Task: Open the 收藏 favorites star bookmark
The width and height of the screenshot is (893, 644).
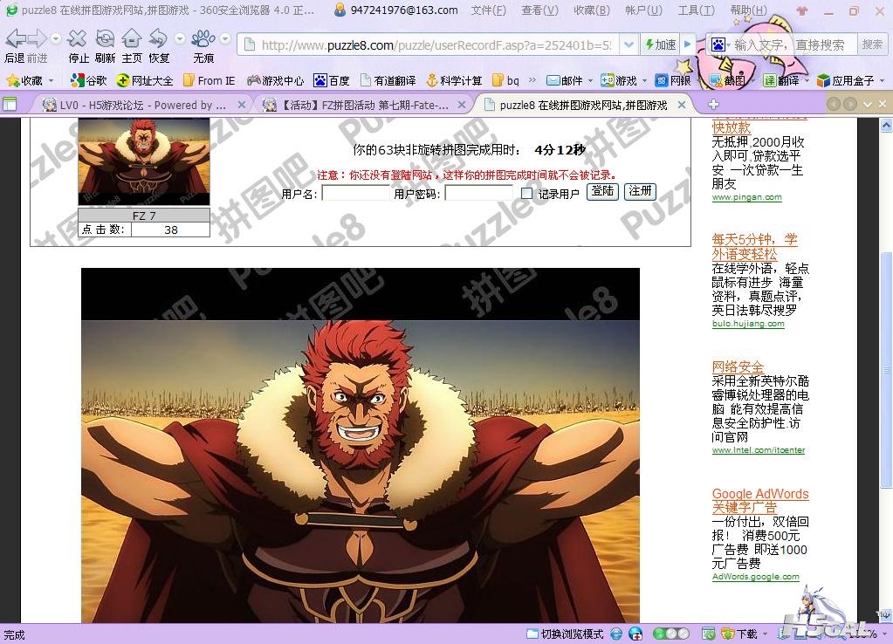Action: [24, 81]
